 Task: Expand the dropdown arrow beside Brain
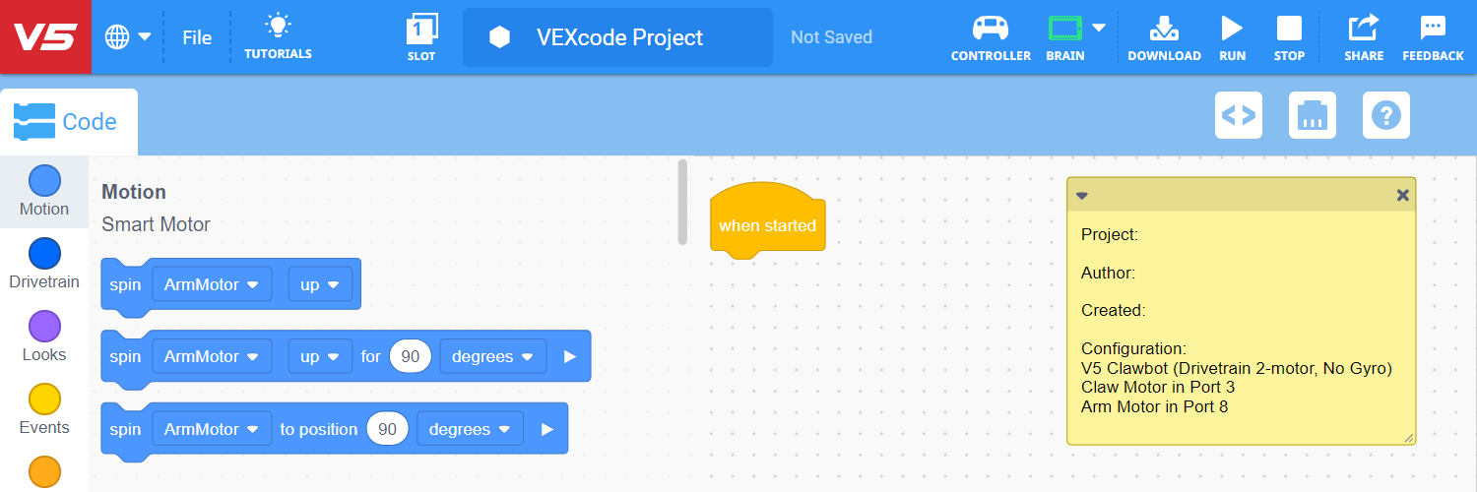1099,28
